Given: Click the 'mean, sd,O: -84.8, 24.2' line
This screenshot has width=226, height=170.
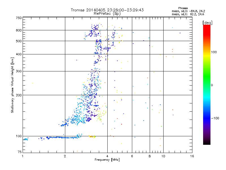Looking at the screenshot, I should (188, 11).
